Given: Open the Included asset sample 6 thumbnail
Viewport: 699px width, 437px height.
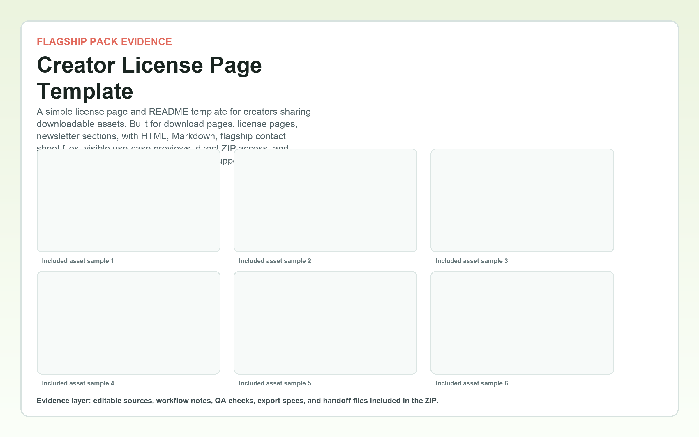Looking at the screenshot, I should [522, 323].
